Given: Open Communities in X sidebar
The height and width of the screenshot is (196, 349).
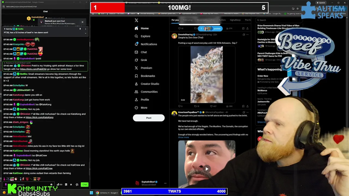Looking at the screenshot, I should [146, 92].
